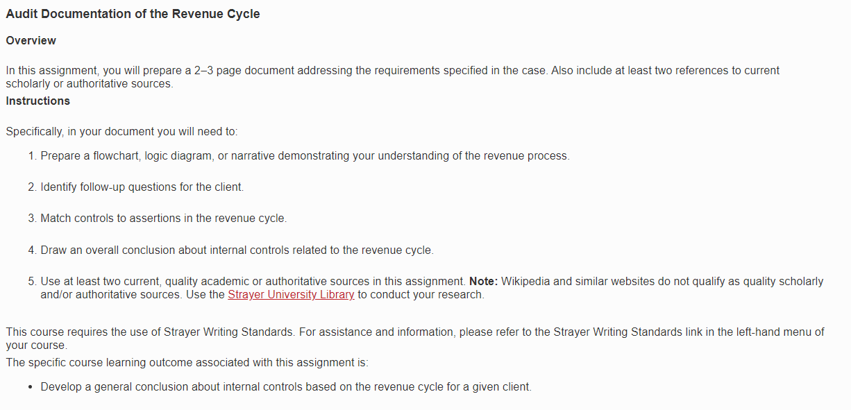
Task: Click the word 'Wikipedia' in item five
Action: point(525,282)
